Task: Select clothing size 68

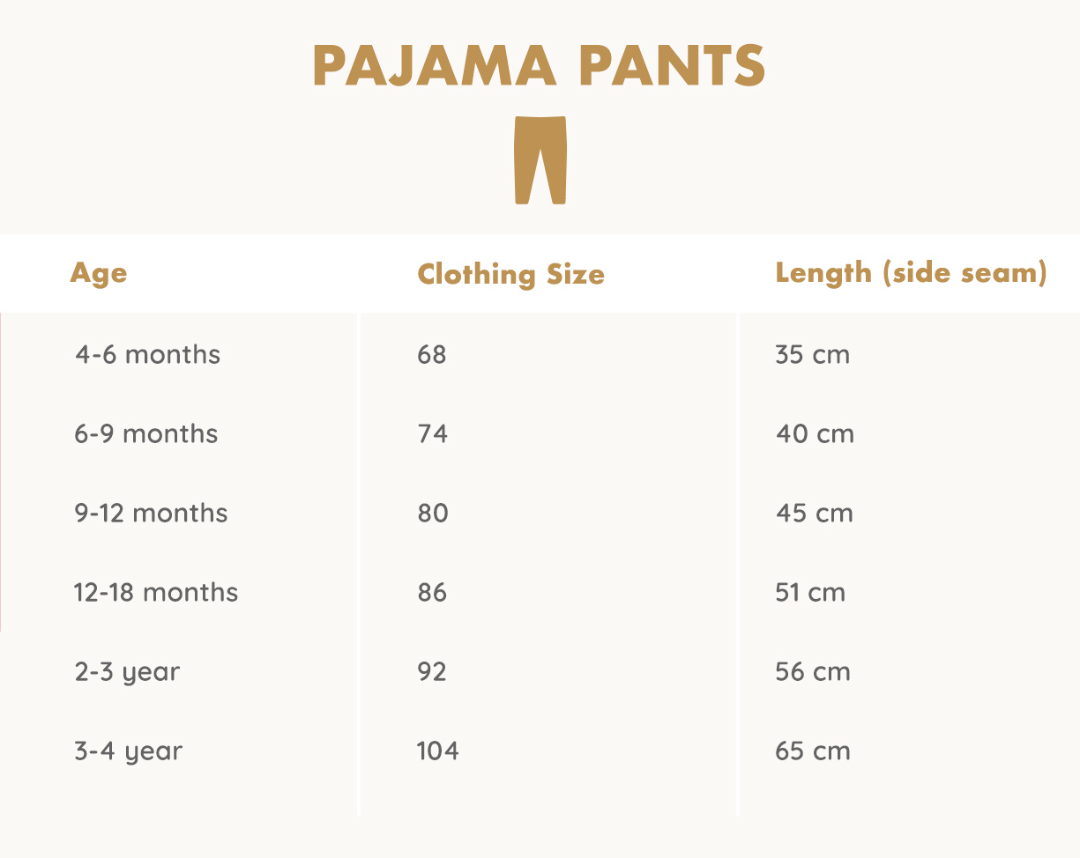Action: click(432, 355)
